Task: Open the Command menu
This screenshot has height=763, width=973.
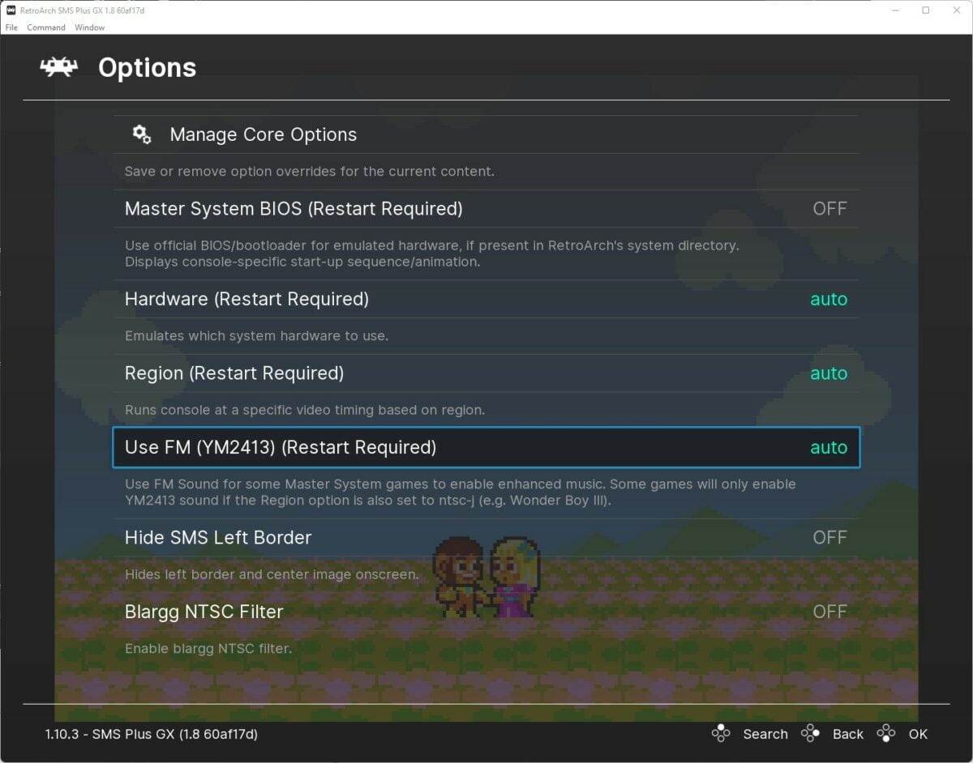Action: coord(45,27)
